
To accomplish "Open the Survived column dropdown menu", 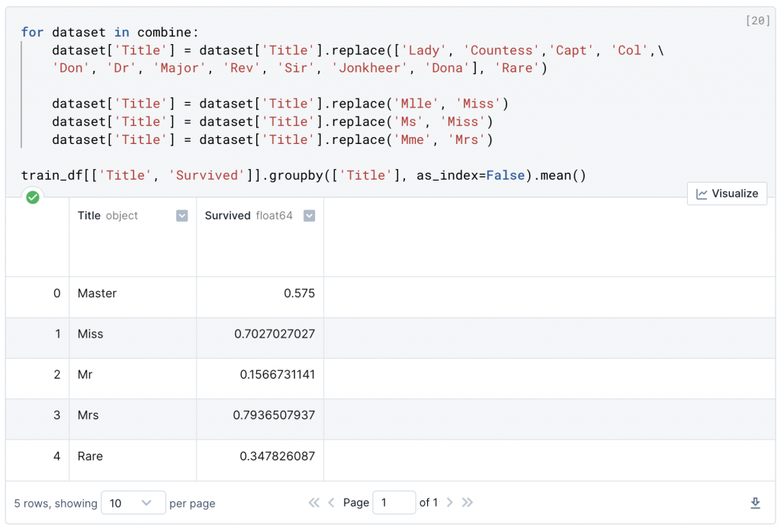I will 309,216.
